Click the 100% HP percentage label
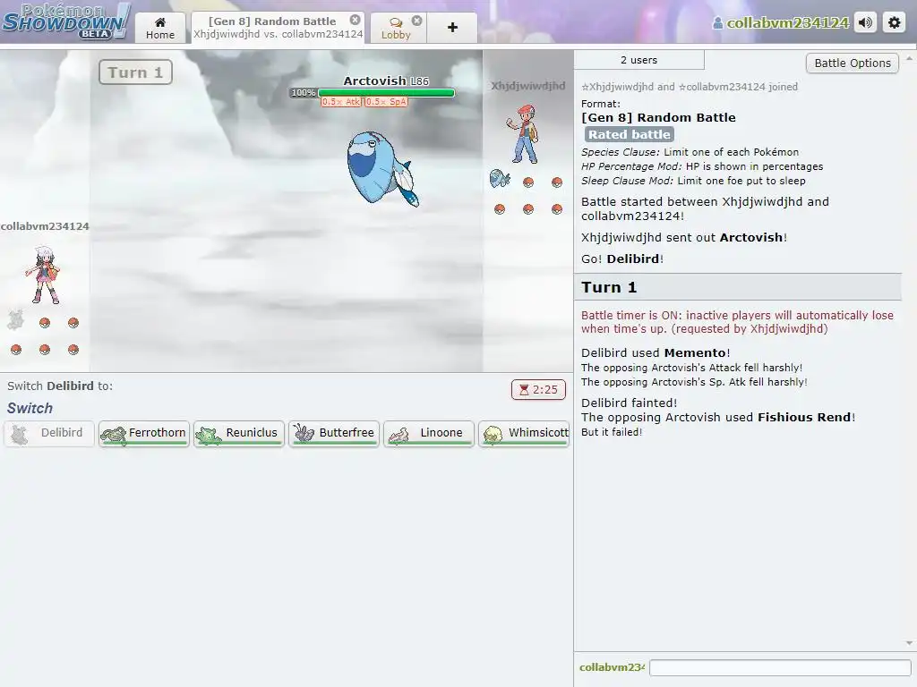 click(x=304, y=93)
